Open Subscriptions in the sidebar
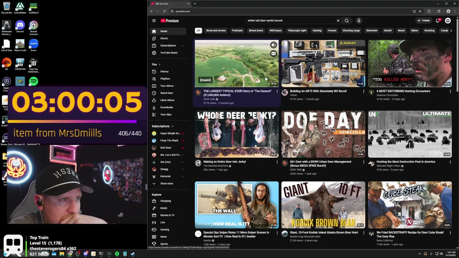Screen dimensions: 459x258 point(169,46)
